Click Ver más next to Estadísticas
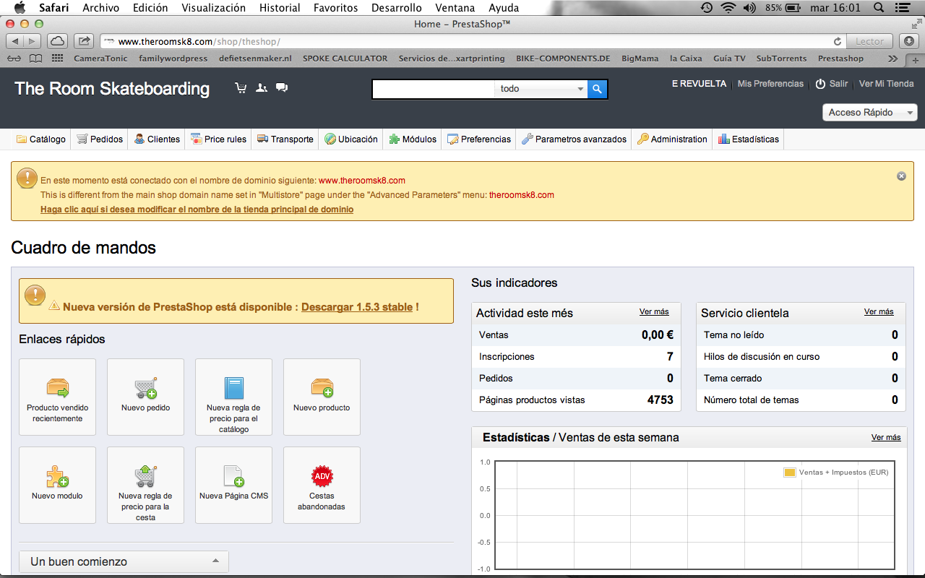Image resolution: width=925 pixels, height=578 pixels. (x=886, y=438)
